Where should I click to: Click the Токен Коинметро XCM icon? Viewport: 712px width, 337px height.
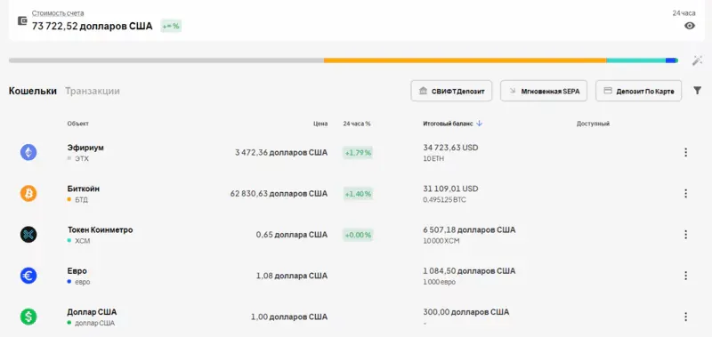[28, 235]
